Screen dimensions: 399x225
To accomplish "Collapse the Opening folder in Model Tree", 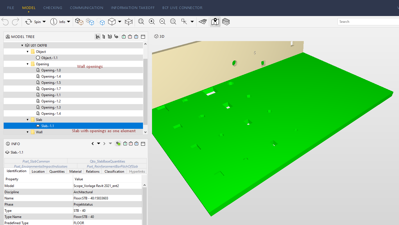I will coord(27,64).
